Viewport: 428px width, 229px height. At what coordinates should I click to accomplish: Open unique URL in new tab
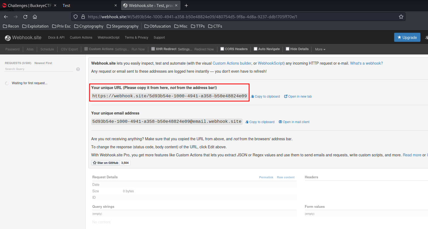[298, 97]
